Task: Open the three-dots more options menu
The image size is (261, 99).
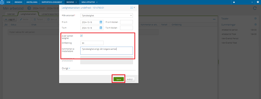Action: (x=214, y=19)
